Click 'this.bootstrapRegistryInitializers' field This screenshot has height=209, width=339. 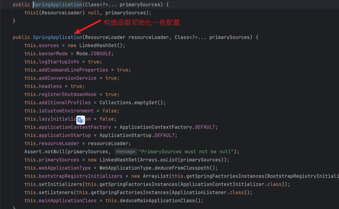(x=73, y=176)
